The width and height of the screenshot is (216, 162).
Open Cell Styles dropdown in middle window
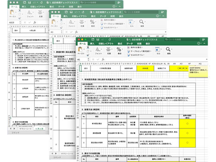tap(109, 27)
